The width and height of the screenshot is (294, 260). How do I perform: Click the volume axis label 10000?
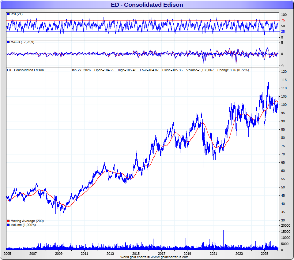(x=285, y=238)
